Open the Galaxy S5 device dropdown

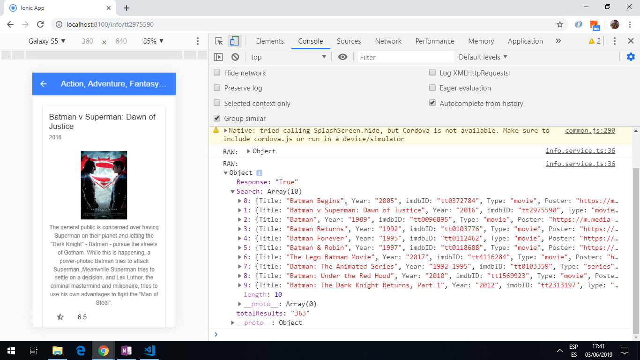coord(47,41)
